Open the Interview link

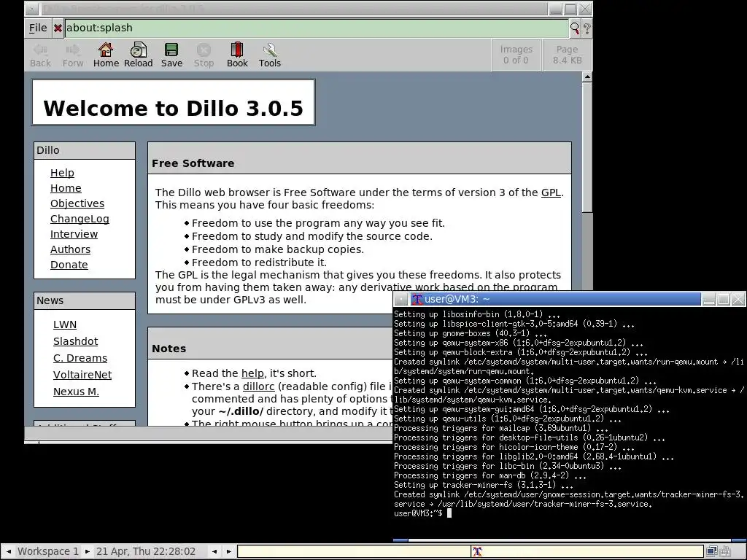click(74, 234)
